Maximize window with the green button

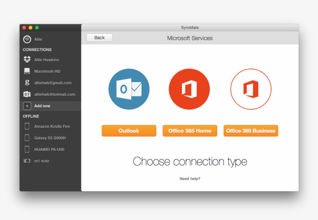(37, 28)
